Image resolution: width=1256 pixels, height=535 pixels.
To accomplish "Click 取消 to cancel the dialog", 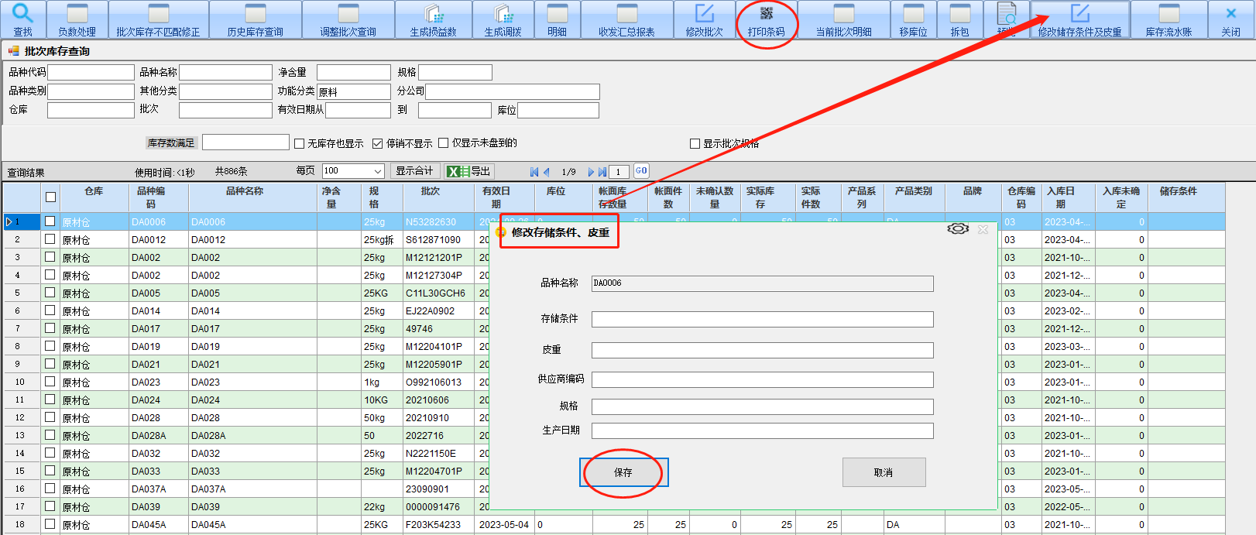I will tap(884, 472).
